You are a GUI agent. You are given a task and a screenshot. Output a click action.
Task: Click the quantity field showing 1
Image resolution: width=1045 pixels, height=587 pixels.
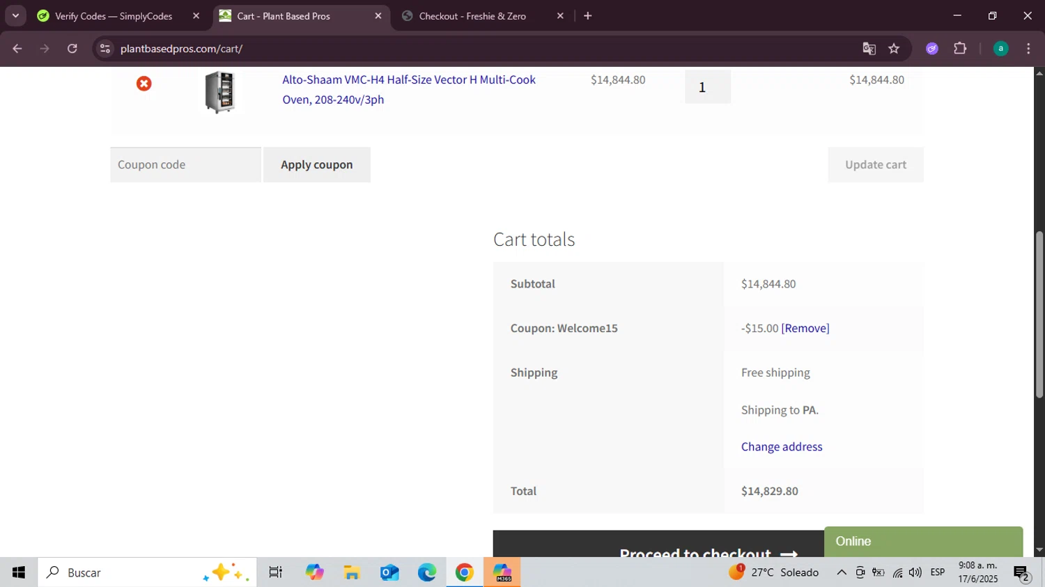(707, 87)
